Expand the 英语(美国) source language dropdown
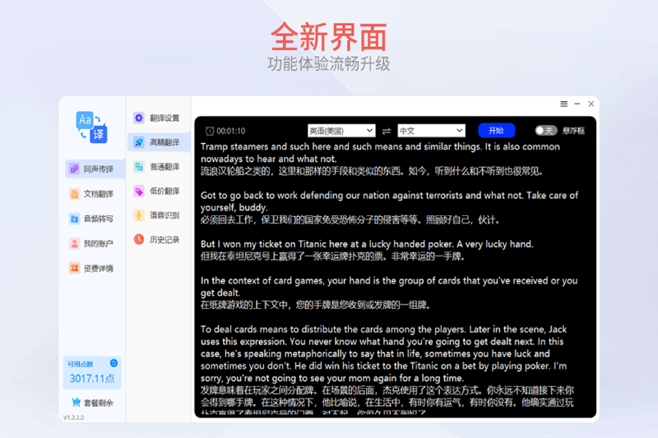658x438 pixels. (x=341, y=131)
